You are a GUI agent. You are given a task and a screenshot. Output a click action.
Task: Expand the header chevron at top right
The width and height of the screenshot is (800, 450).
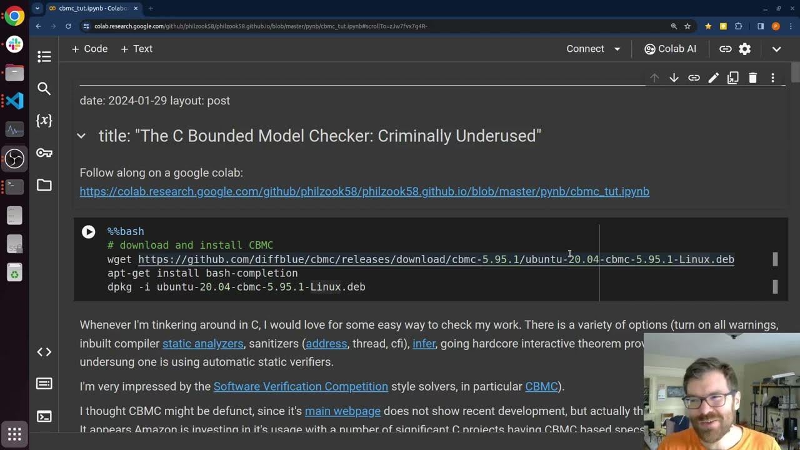click(x=776, y=49)
